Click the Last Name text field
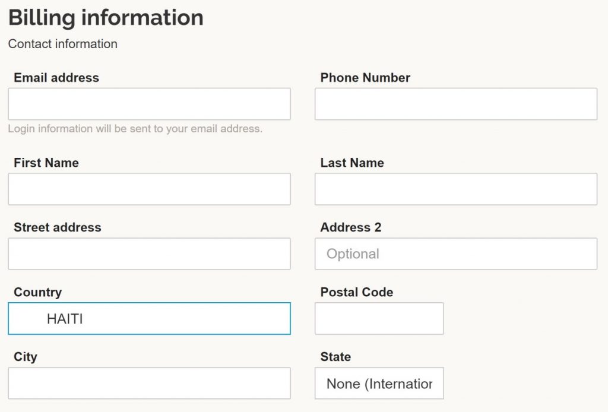The height and width of the screenshot is (412, 608). tap(456, 189)
